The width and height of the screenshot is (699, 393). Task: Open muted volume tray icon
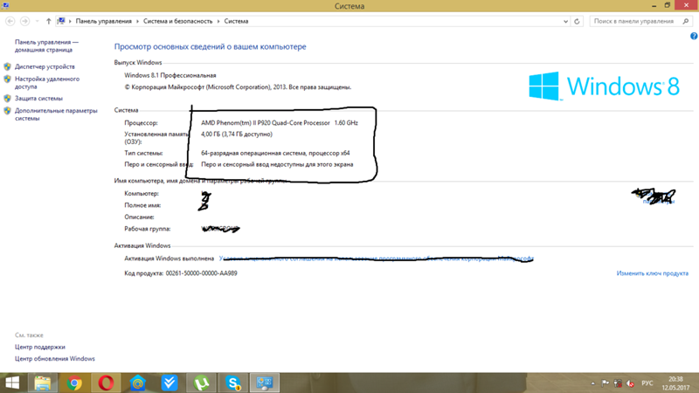point(630,383)
